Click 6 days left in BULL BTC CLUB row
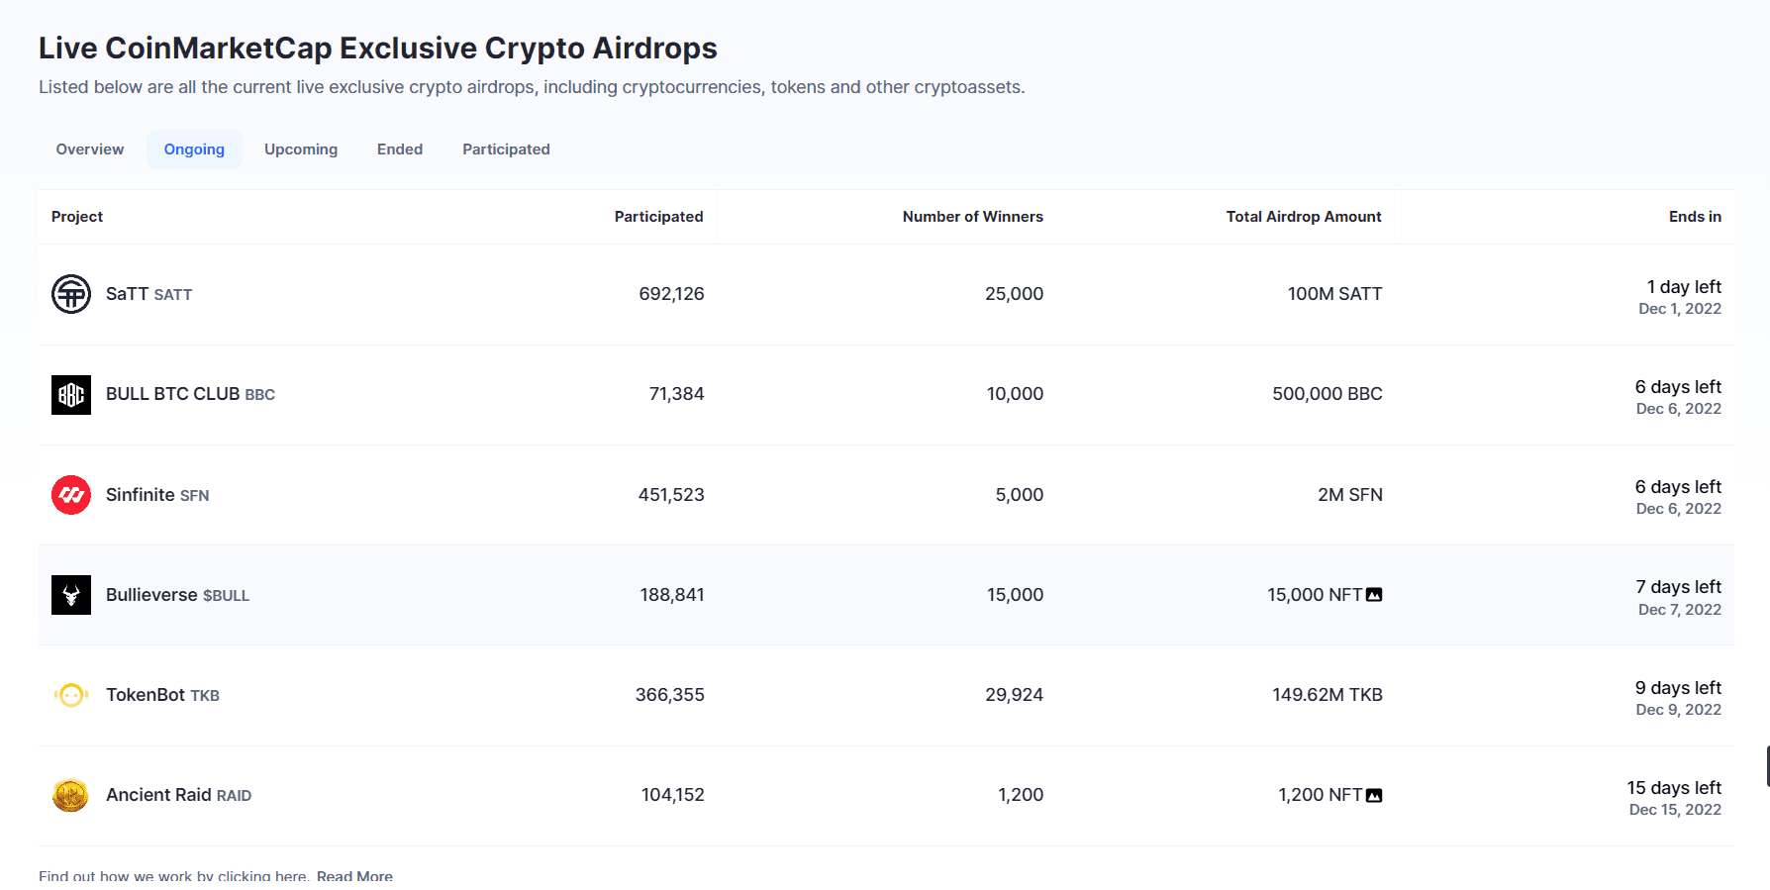The width and height of the screenshot is (1770, 890). (1678, 387)
